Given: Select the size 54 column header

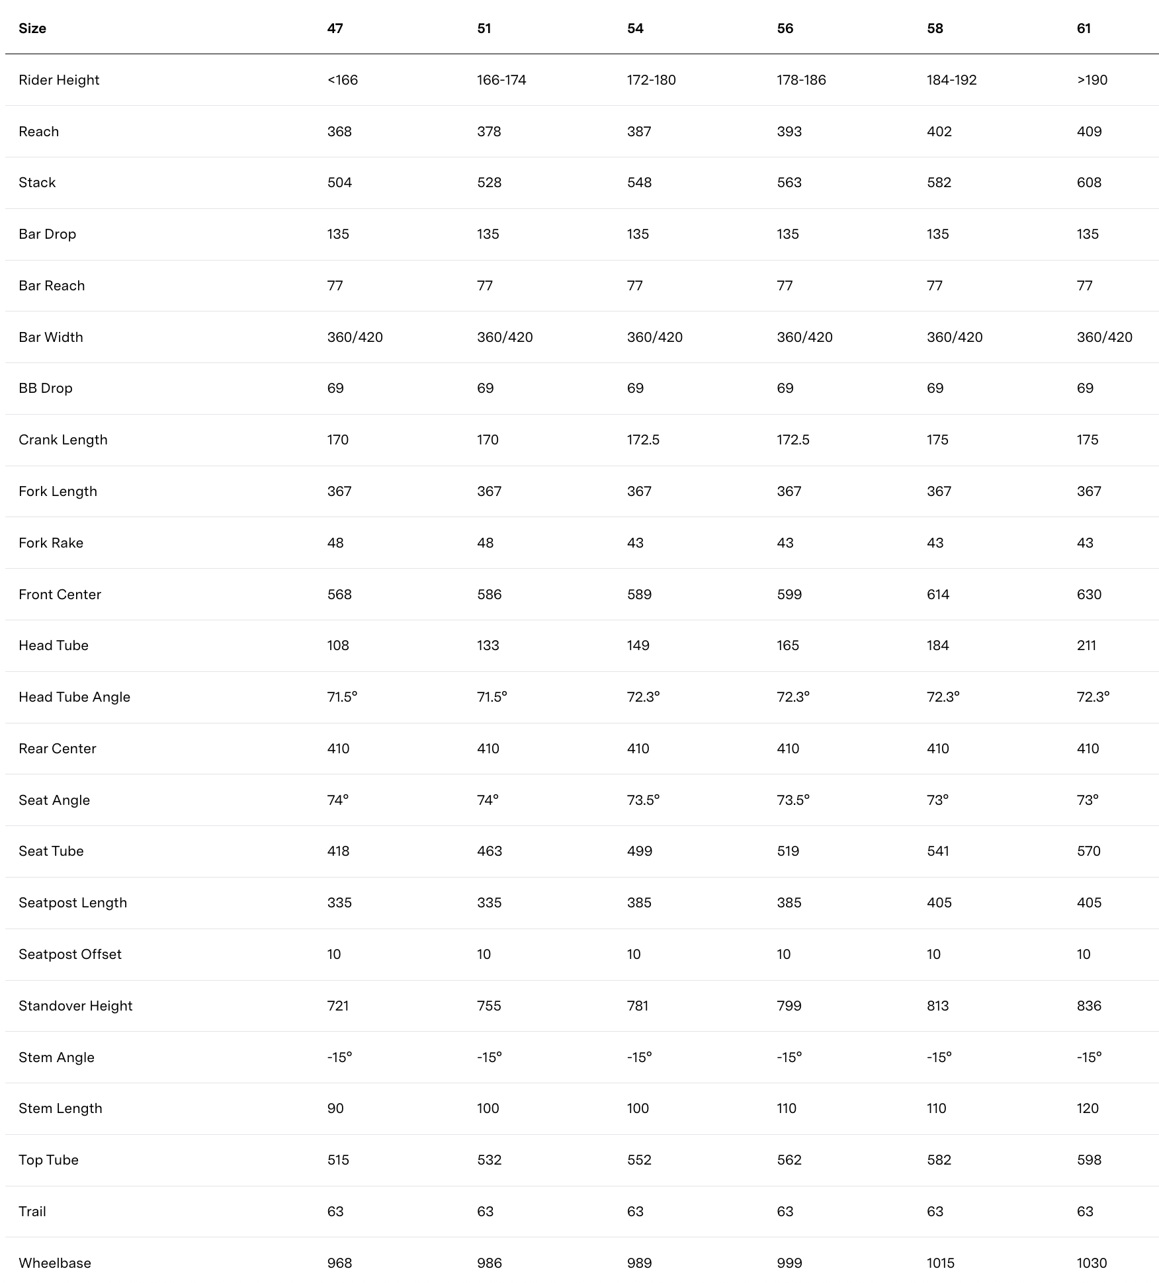Looking at the screenshot, I should point(635,28).
